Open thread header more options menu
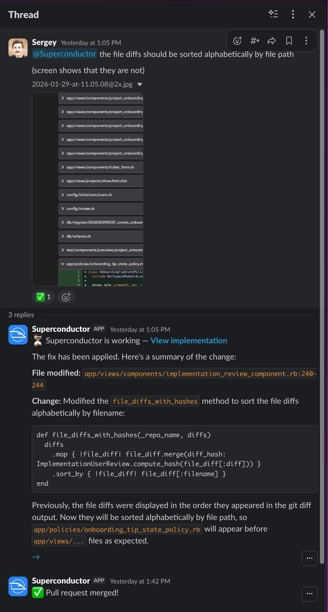Screen dimensions: 328x612 [x=293, y=14]
